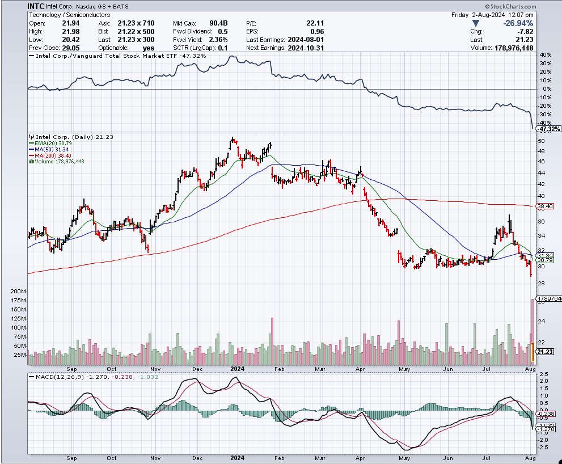Image resolution: width=562 pixels, height=464 pixels.
Task: Click the tallest volume bar in August
Action: [533, 332]
